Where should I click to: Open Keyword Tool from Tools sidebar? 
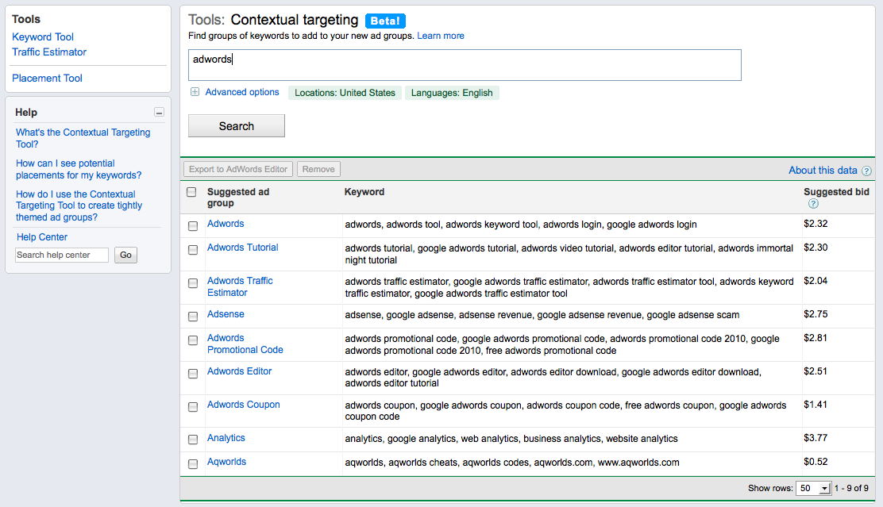click(43, 37)
